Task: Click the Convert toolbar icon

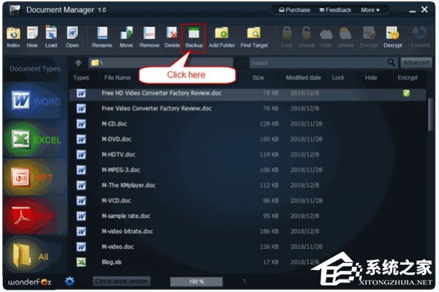Action: (420, 37)
